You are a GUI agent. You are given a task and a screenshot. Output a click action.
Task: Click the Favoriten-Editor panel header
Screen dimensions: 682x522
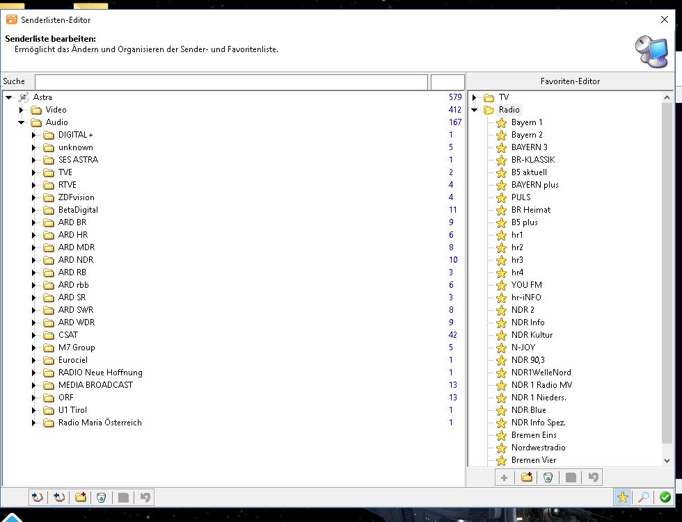pos(570,81)
